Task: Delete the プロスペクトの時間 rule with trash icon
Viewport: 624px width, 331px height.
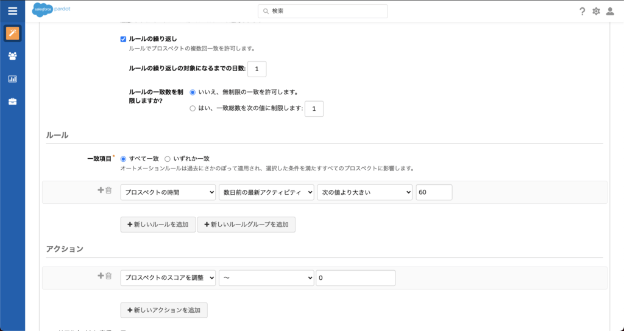Action: click(108, 190)
